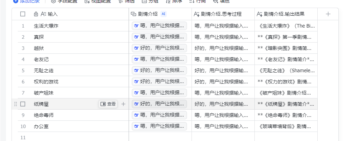Open 行高 in the toolbar
Screen dimensions: 346x141
pyautogui.click(x=197, y=1)
